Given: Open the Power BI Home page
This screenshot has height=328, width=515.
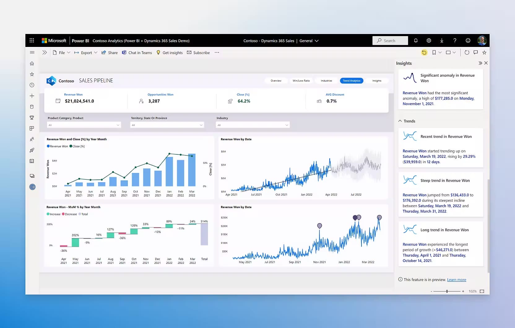Looking at the screenshot, I should click(x=32, y=63).
